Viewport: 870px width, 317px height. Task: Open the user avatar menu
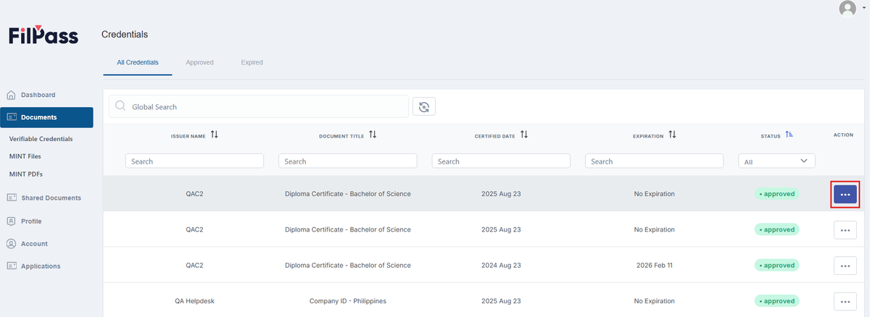tap(847, 9)
